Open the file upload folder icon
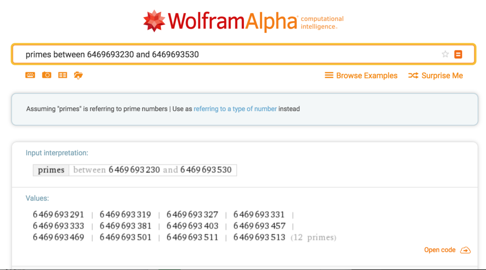The image size is (486, 270). click(x=78, y=75)
